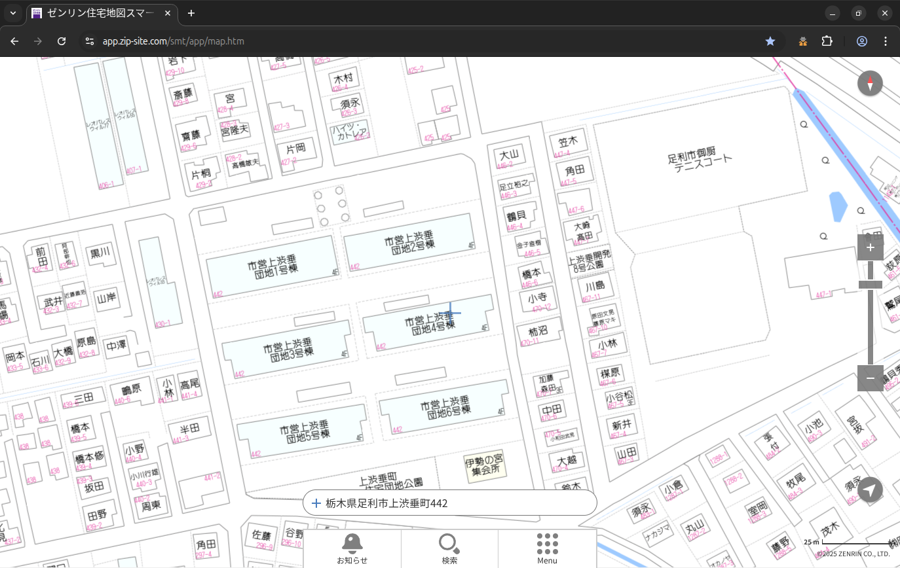Image resolution: width=900 pixels, height=568 pixels.
Task: Click the current location arrow icon
Action: pos(870,489)
